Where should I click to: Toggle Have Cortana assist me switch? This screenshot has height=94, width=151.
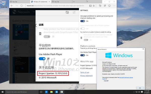[x=83, y=29]
